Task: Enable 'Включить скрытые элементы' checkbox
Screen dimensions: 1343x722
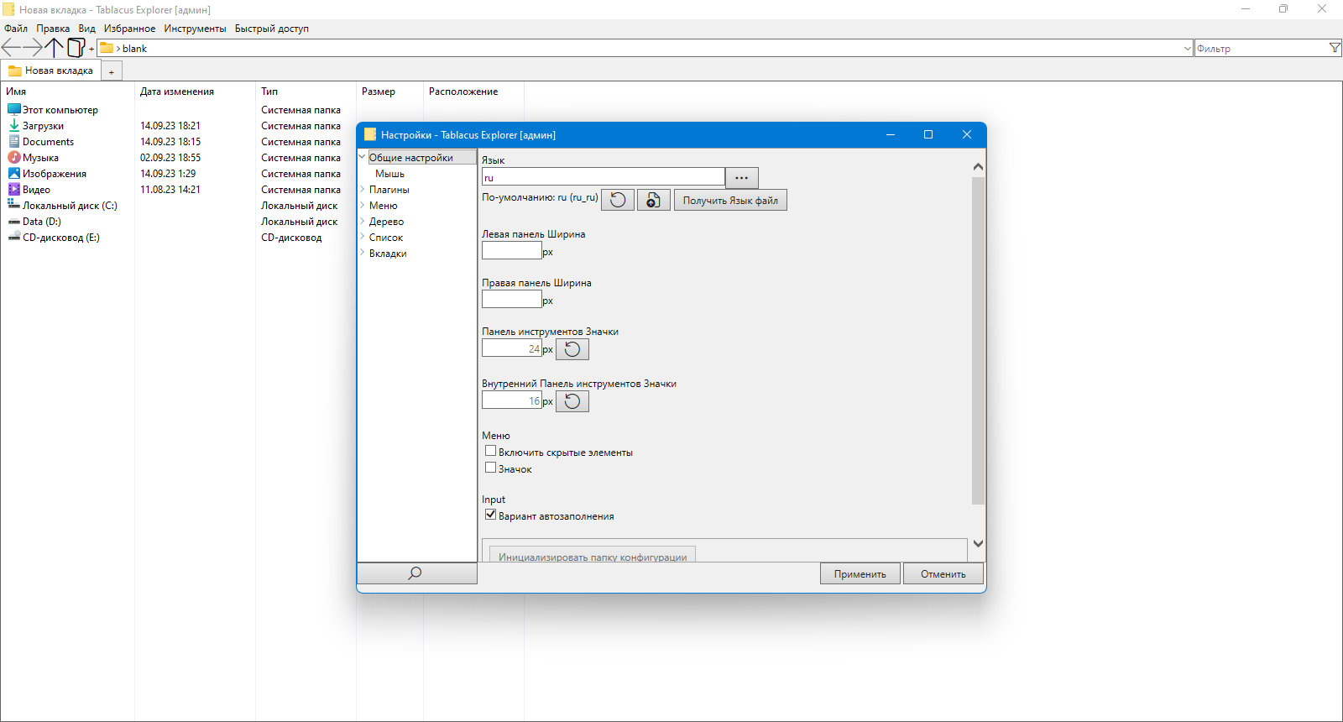Action: (x=490, y=451)
